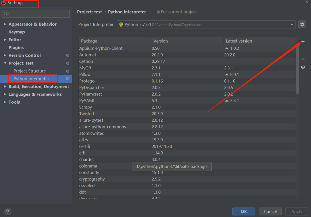Select the constantly package row
Viewport: 311px width, 217px height.
click(187, 173)
